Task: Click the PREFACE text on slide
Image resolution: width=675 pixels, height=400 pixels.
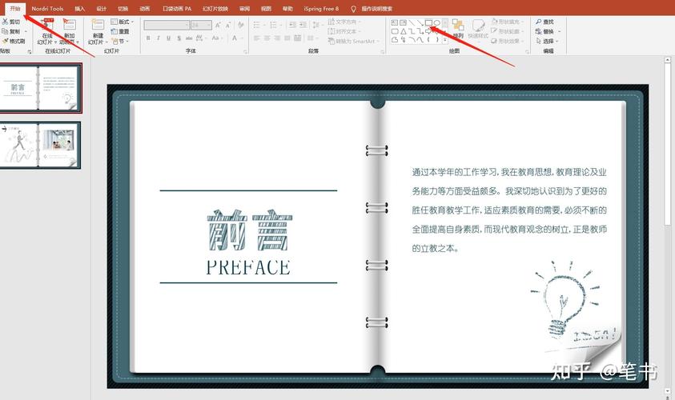Action: pos(248,267)
